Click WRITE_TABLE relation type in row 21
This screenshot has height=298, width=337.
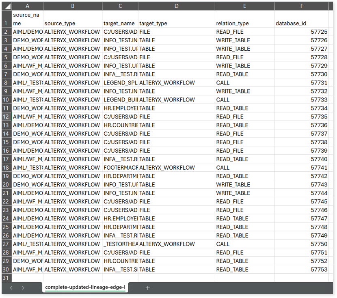point(244,193)
